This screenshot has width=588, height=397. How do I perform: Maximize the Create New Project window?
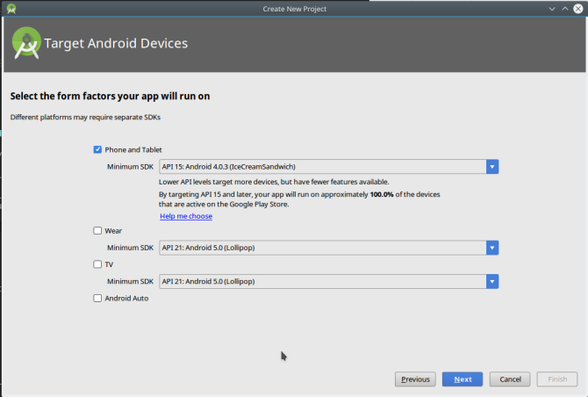[x=564, y=9]
